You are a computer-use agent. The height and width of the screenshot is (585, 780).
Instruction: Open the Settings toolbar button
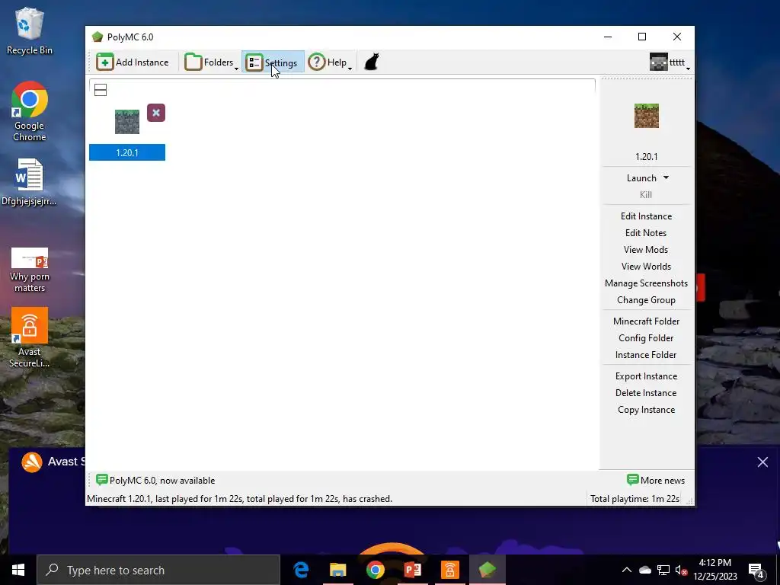(x=273, y=62)
